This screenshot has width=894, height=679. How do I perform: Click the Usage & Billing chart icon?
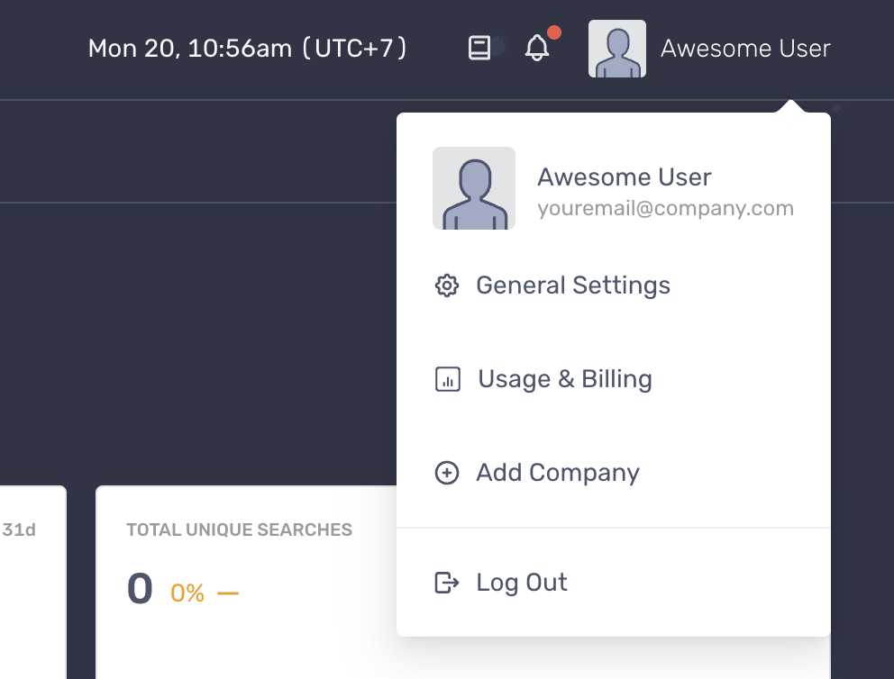pos(448,379)
